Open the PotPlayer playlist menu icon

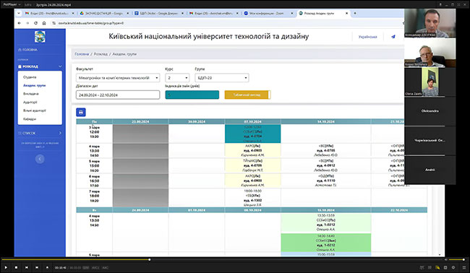tap(464, 267)
